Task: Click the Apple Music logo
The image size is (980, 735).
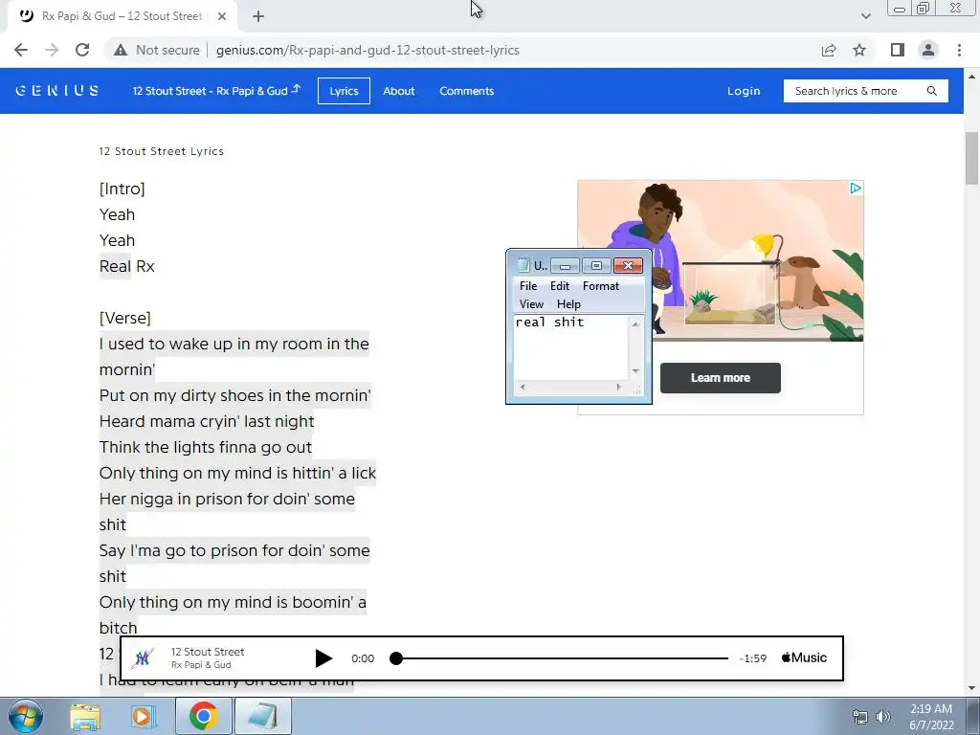Action: (x=804, y=657)
